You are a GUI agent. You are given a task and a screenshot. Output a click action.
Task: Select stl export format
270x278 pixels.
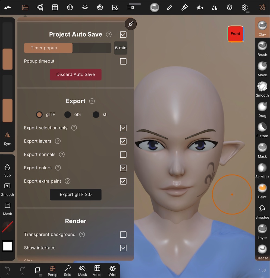96,115
